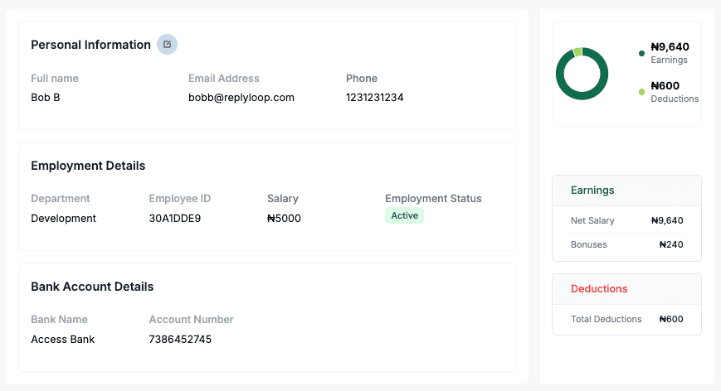Click the email address bobb@replyloop.com
721x391 pixels.
click(241, 98)
